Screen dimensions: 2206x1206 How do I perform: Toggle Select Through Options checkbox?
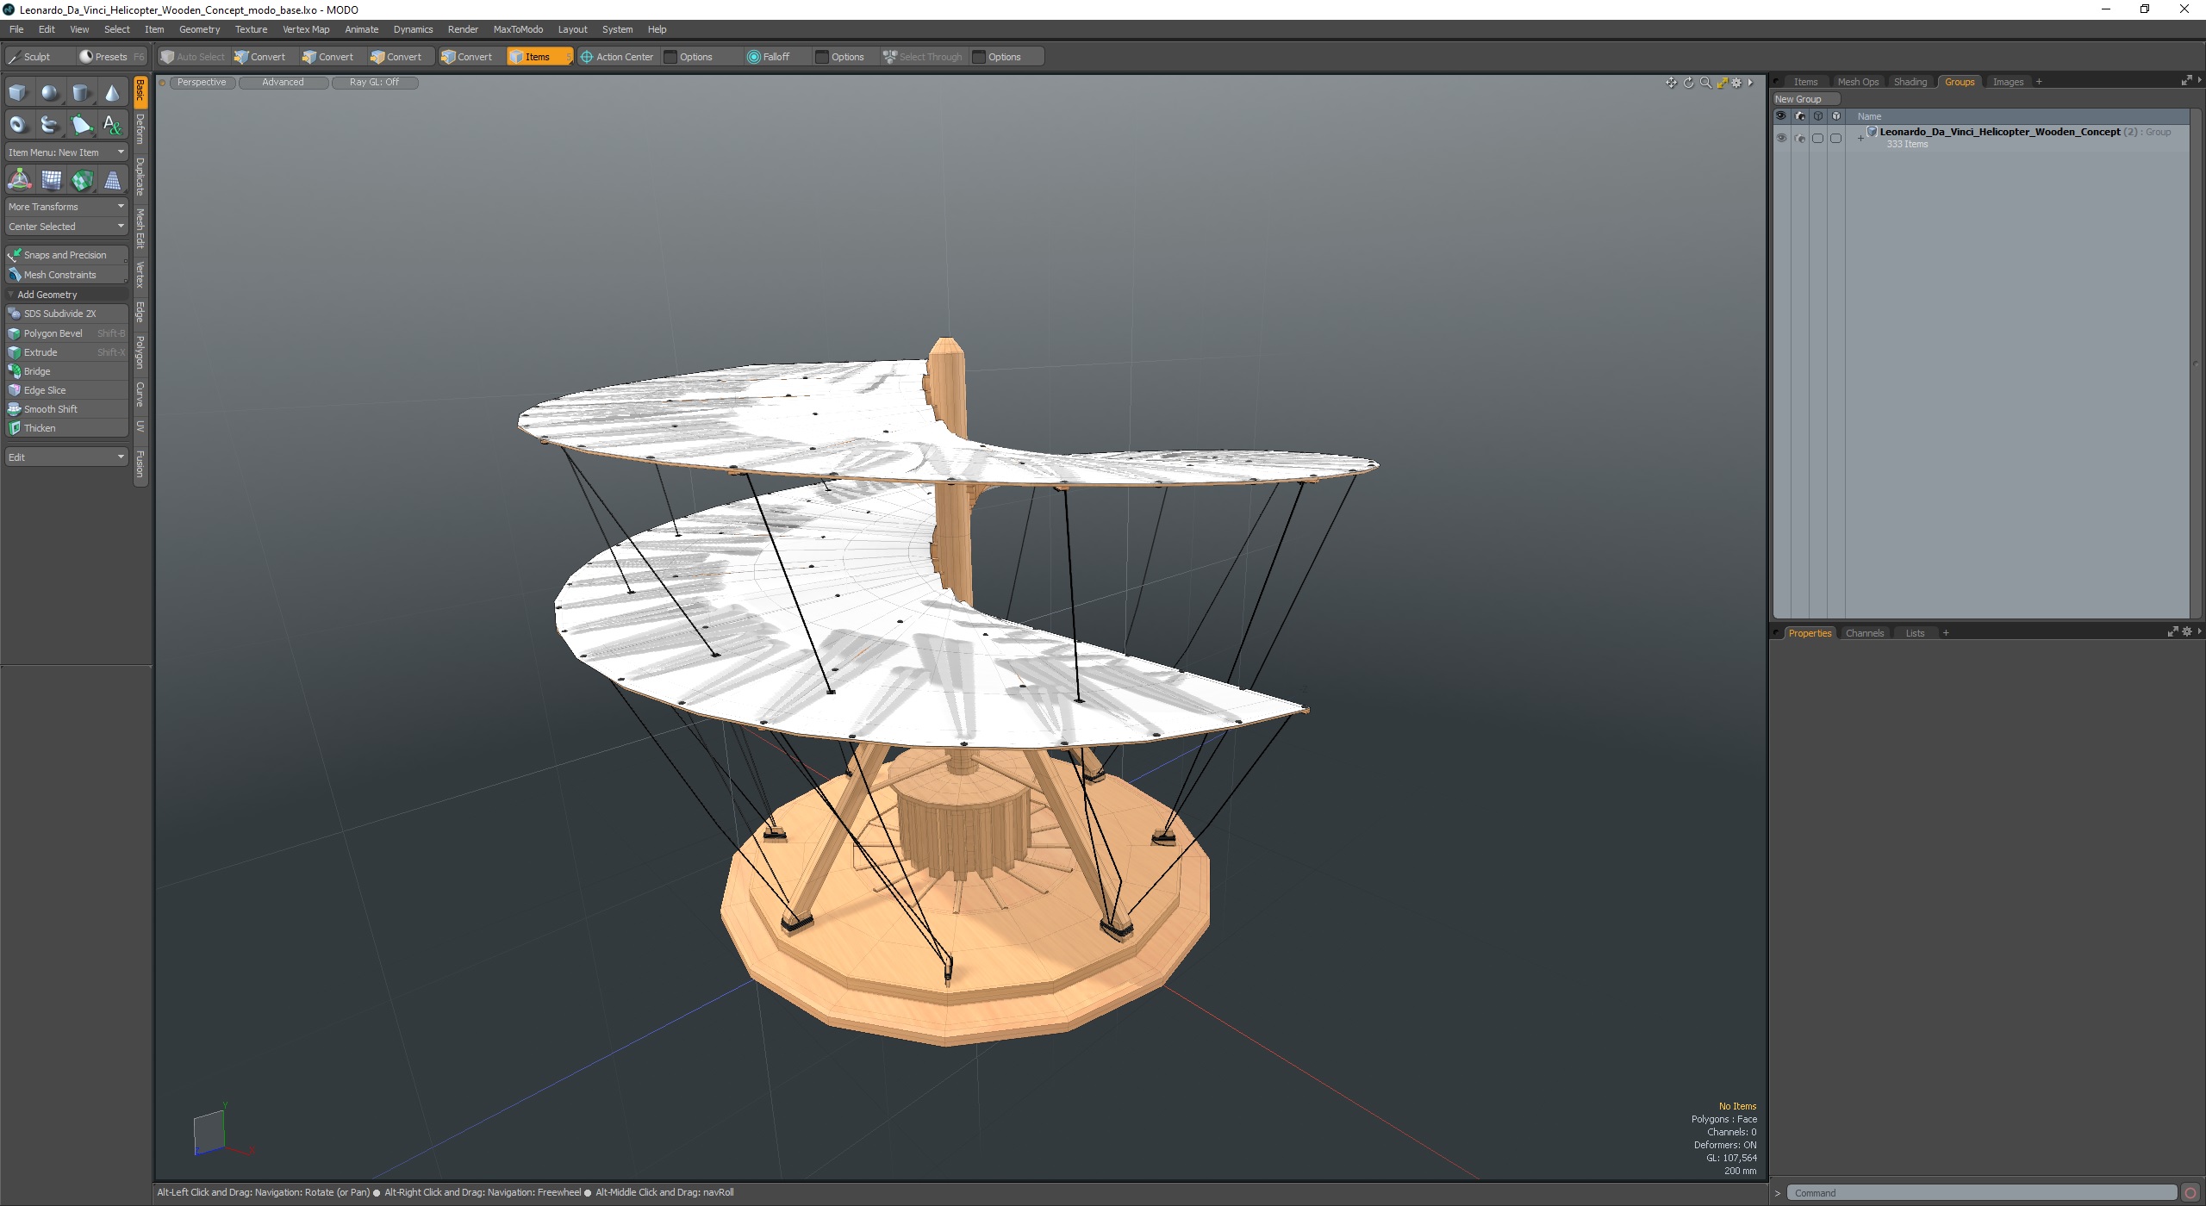(978, 57)
